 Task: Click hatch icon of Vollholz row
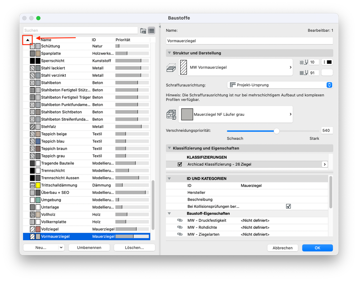[32, 214]
